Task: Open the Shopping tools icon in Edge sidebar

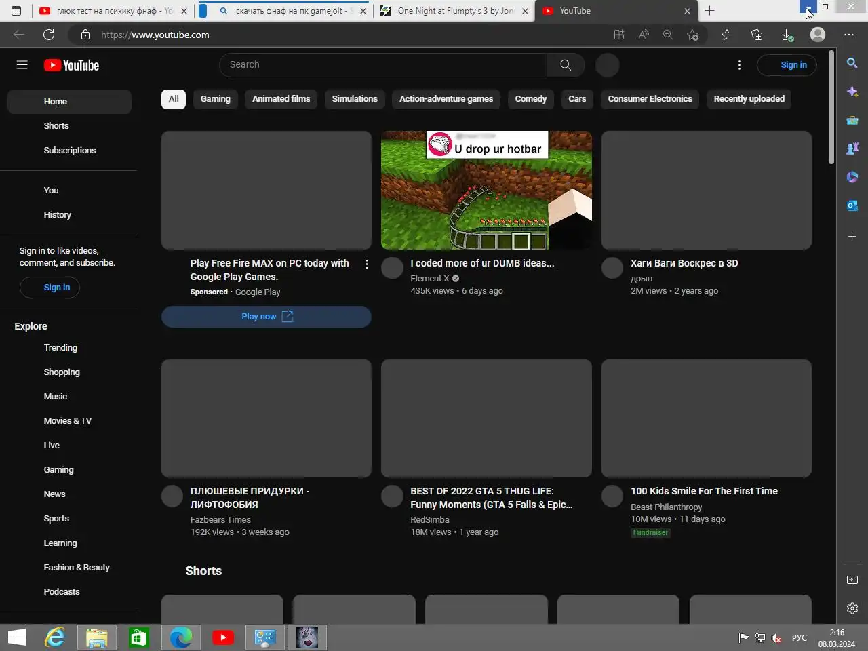Action: 852,120
